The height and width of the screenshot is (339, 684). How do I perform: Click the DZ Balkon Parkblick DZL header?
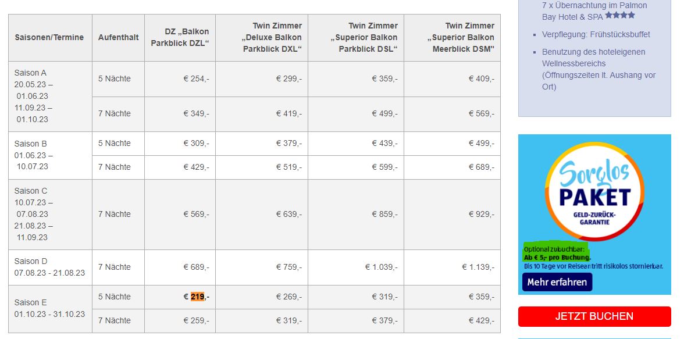pos(180,38)
